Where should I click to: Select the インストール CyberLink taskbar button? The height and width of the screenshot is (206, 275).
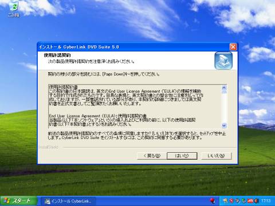tap(68, 201)
